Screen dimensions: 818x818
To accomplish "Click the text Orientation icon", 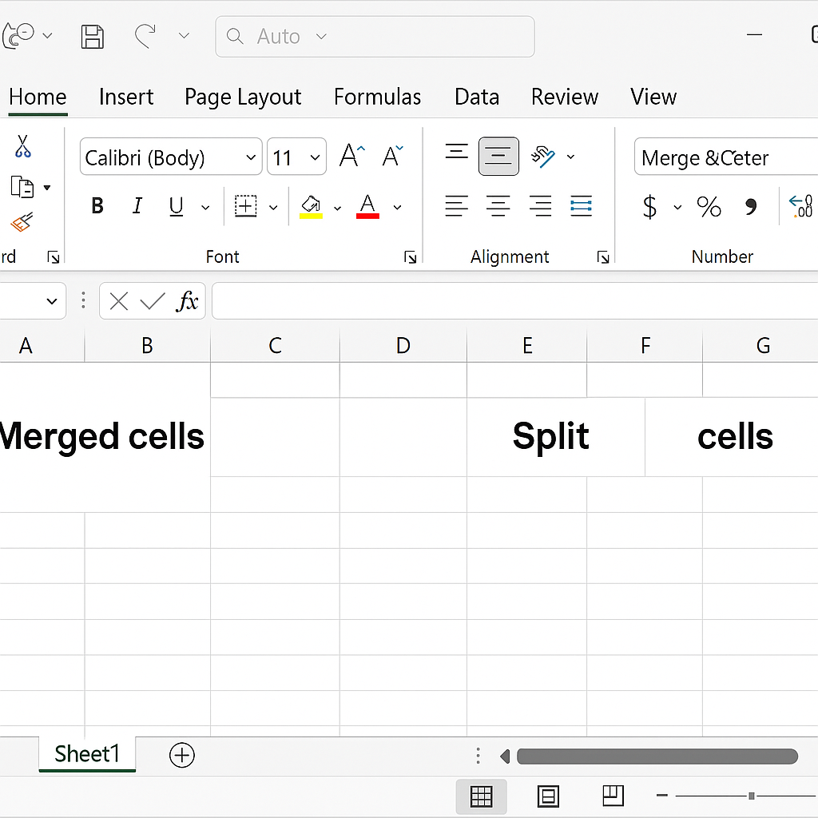I will point(542,157).
